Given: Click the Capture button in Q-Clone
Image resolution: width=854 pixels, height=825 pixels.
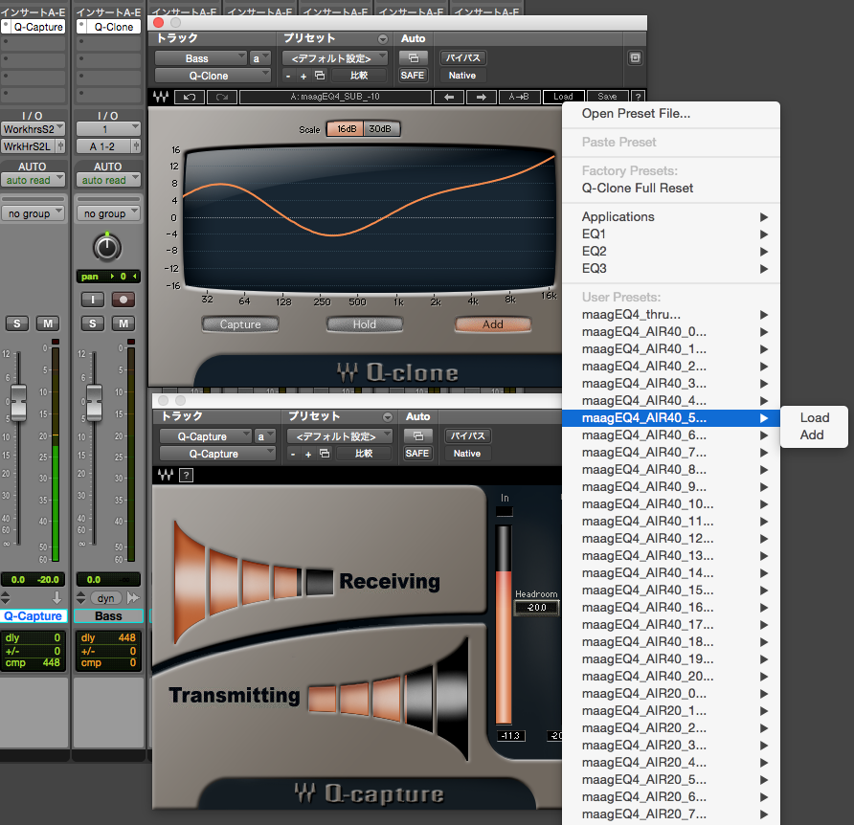Looking at the screenshot, I should (240, 324).
